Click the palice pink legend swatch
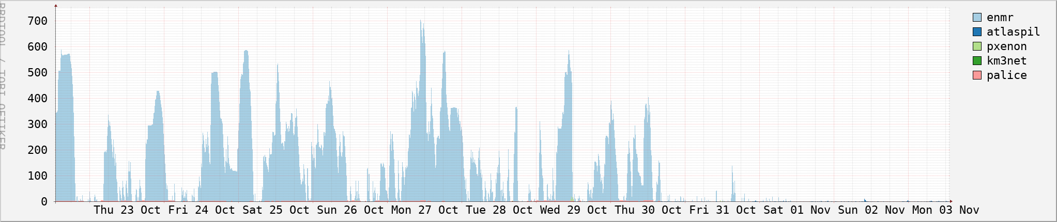Viewport: 1057px width, 222px height. click(976, 75)
